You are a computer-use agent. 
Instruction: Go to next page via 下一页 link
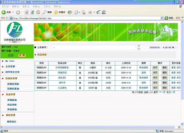click(x=162, y=92)
